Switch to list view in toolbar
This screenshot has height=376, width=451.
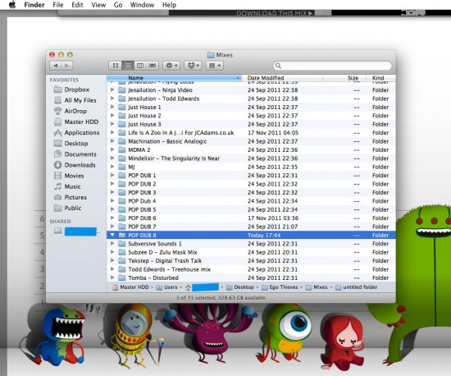pyautogui.click(x=128, y=66)
